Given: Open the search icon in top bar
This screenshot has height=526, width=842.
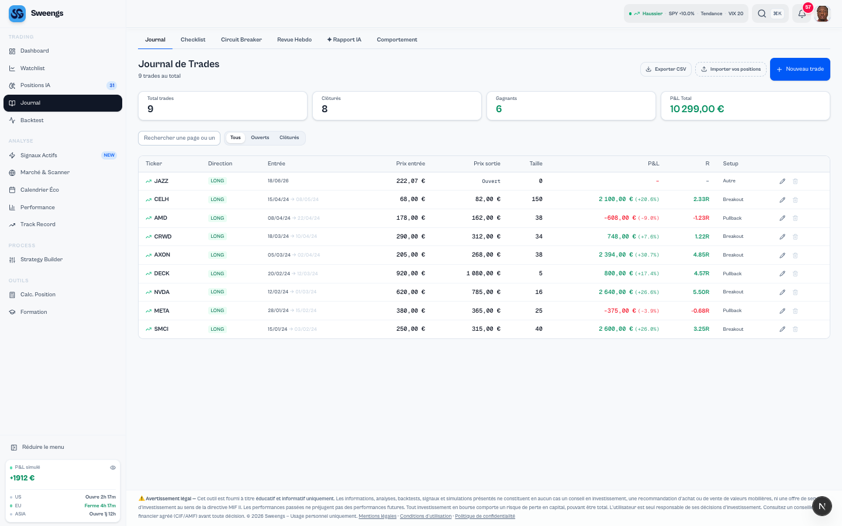Looking at the screenshot, I should coord(762,13).
